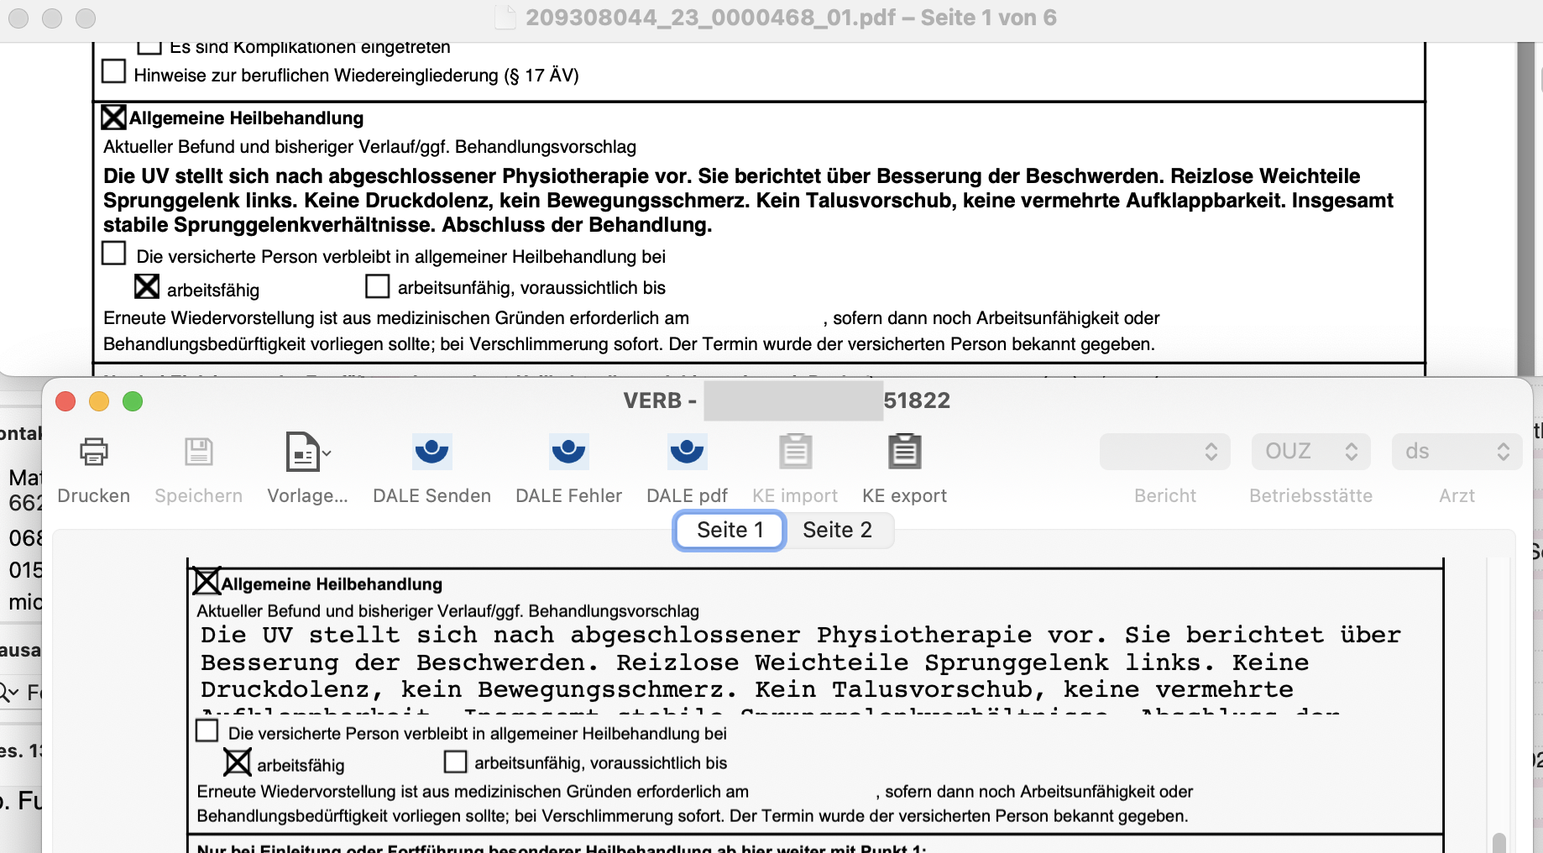The image size is (1543, 853).
Task: Toggle Allgemeine Heilbehandlung checkbox in VERB window
Action: coord(207,581)
